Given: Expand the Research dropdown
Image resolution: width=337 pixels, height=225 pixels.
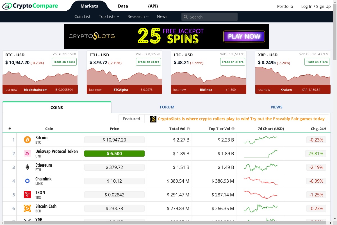Looking at the screenshot, I should coord(138,17).
